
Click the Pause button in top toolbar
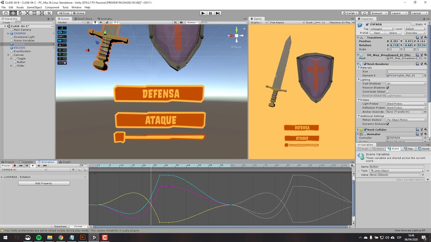point(210,13)
